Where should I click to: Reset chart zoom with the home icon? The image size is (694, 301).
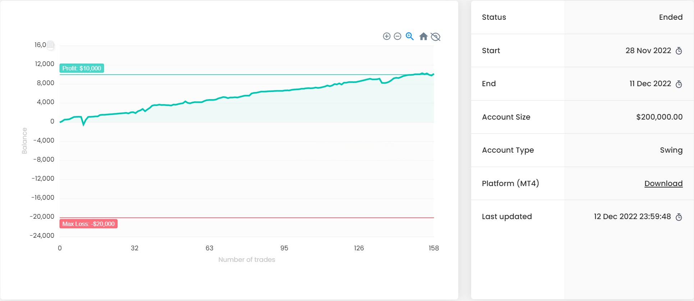coord(423,36)
